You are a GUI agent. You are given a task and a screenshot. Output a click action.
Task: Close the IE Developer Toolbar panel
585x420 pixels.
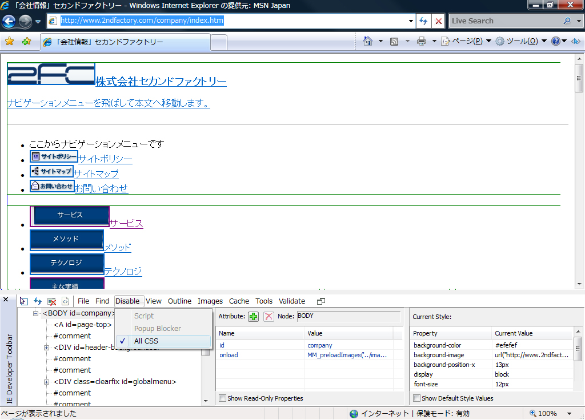[x=6, y=299]
